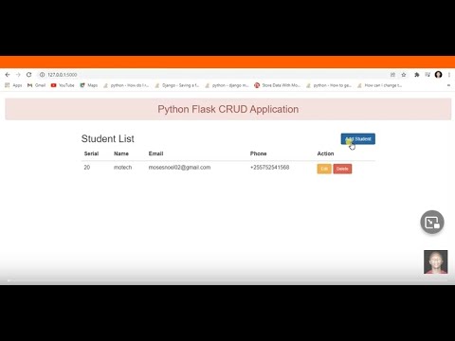Open the Chrome profile avatar
Viewport: 455px width, 341px height.
438,75
